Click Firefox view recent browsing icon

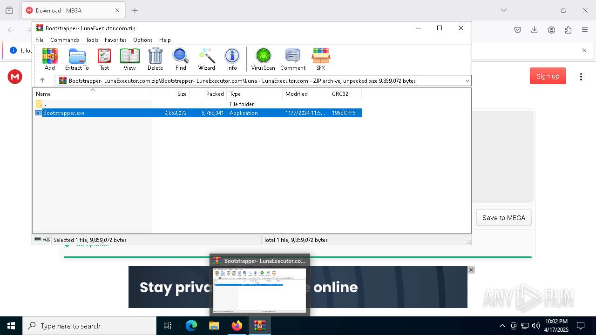tap(9, 10)
